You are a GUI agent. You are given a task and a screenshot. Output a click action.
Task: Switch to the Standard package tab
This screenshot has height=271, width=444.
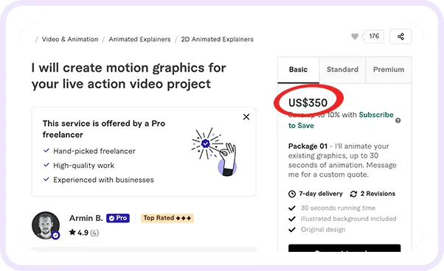tap(342, 69)
